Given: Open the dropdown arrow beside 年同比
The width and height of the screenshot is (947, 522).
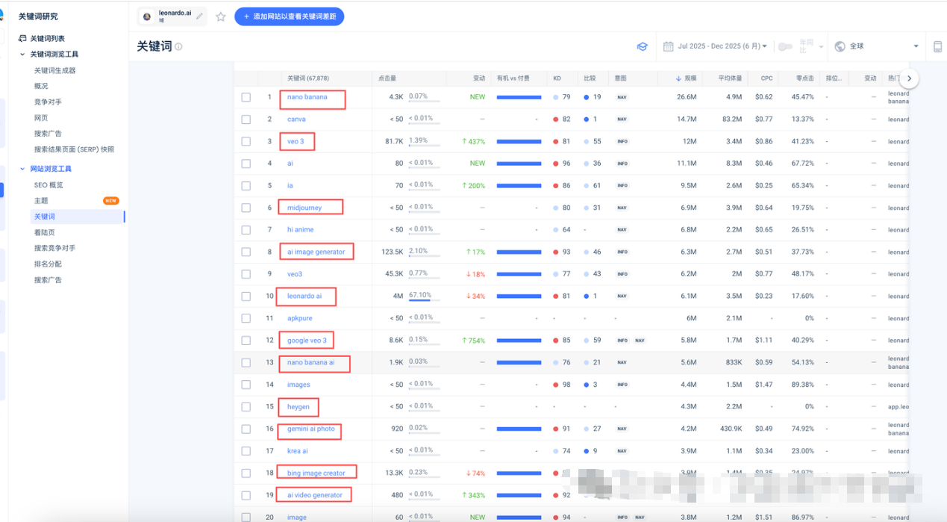Looking at the screenshot, I should pos(821,47).
